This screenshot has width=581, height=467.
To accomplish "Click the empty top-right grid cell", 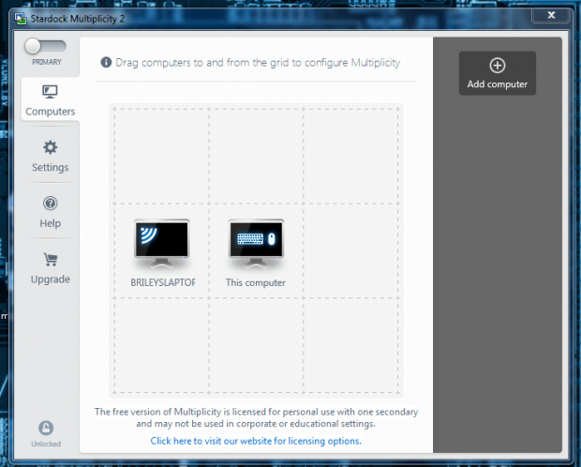I will pyautogui.click(x=352, y=155).
